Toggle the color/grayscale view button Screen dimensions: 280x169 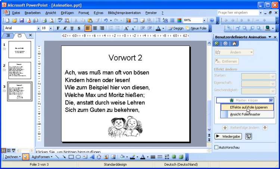point(179,21)
